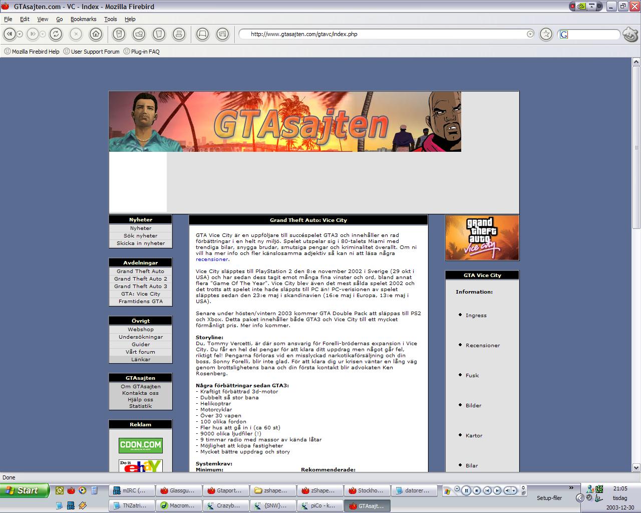Open the Edit menu
The width and height of the screenshot is (641, 513).
coord(25,19)
